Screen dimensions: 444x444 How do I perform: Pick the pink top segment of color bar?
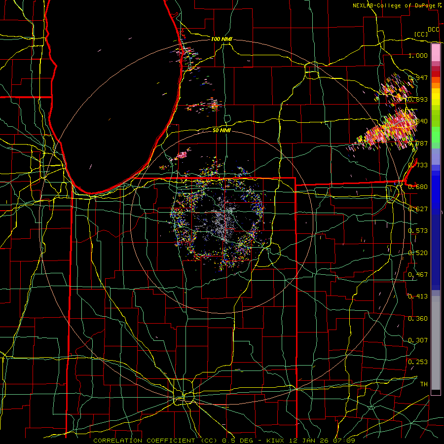pos(436,52)
